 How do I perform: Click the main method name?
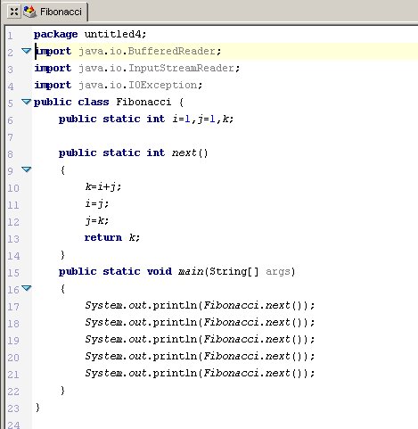[191, 271]
